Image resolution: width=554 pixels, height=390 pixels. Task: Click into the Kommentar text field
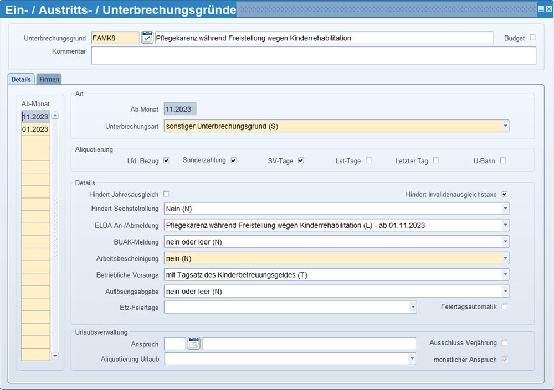pyautogui.click(x=314, y=55)
